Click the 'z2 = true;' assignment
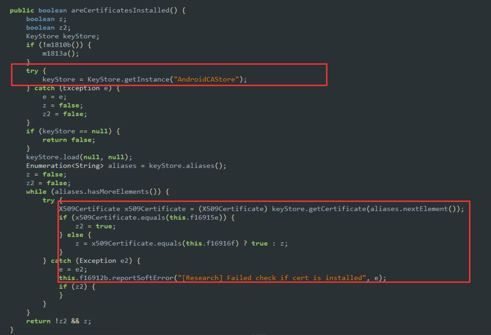The height and width of the screenshot is (335, 491). (96, 226)
